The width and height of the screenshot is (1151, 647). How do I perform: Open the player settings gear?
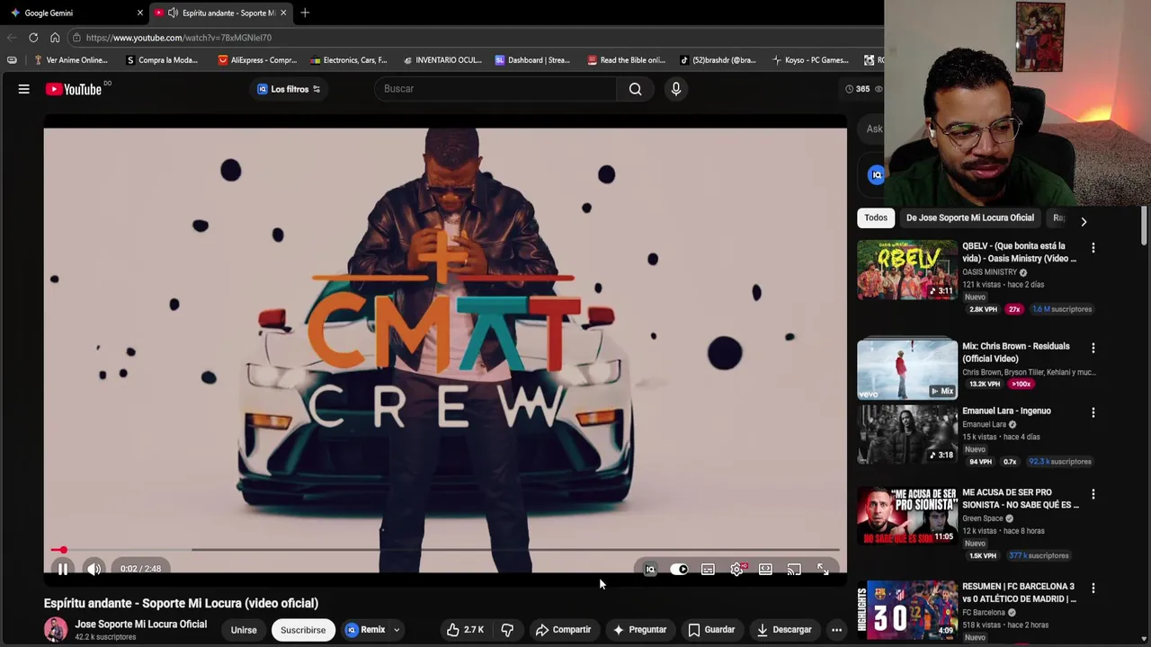tap(737, 570)
